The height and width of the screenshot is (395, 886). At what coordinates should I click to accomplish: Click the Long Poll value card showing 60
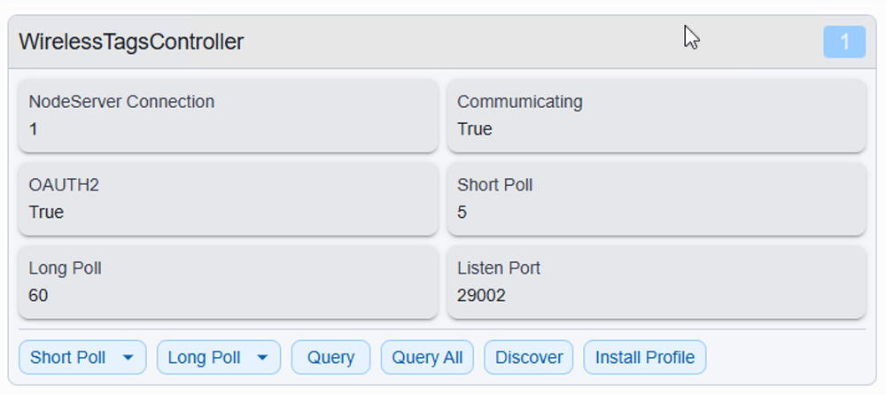pyautogui.click(x=229, y=282)
